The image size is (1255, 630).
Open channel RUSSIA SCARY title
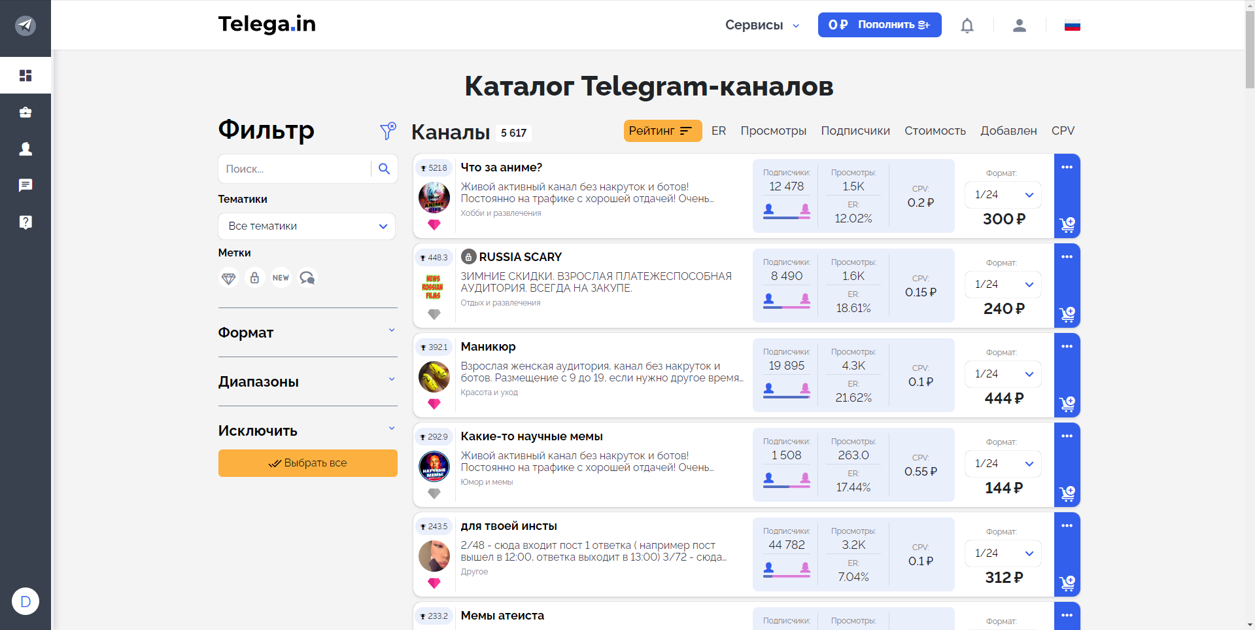(520, 257)
